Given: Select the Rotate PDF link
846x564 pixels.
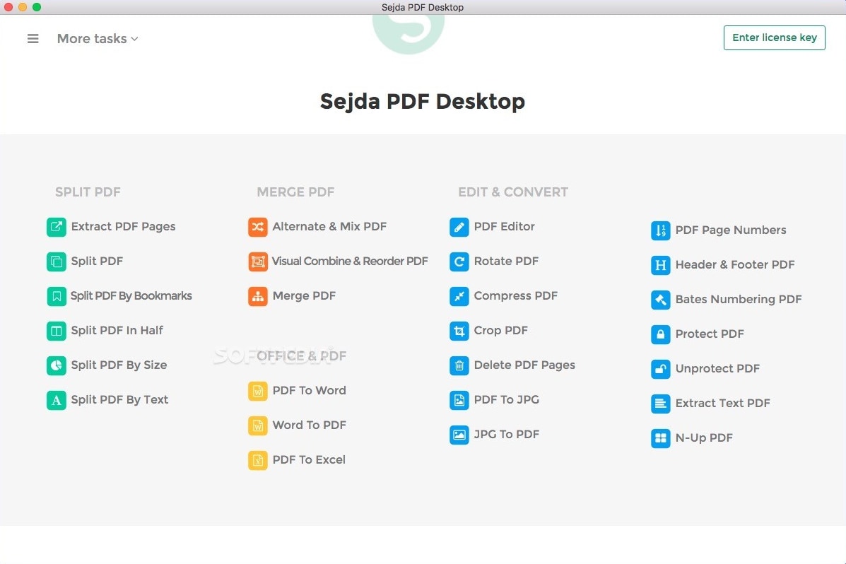Looking at the screenshot, I should [506, 262].
